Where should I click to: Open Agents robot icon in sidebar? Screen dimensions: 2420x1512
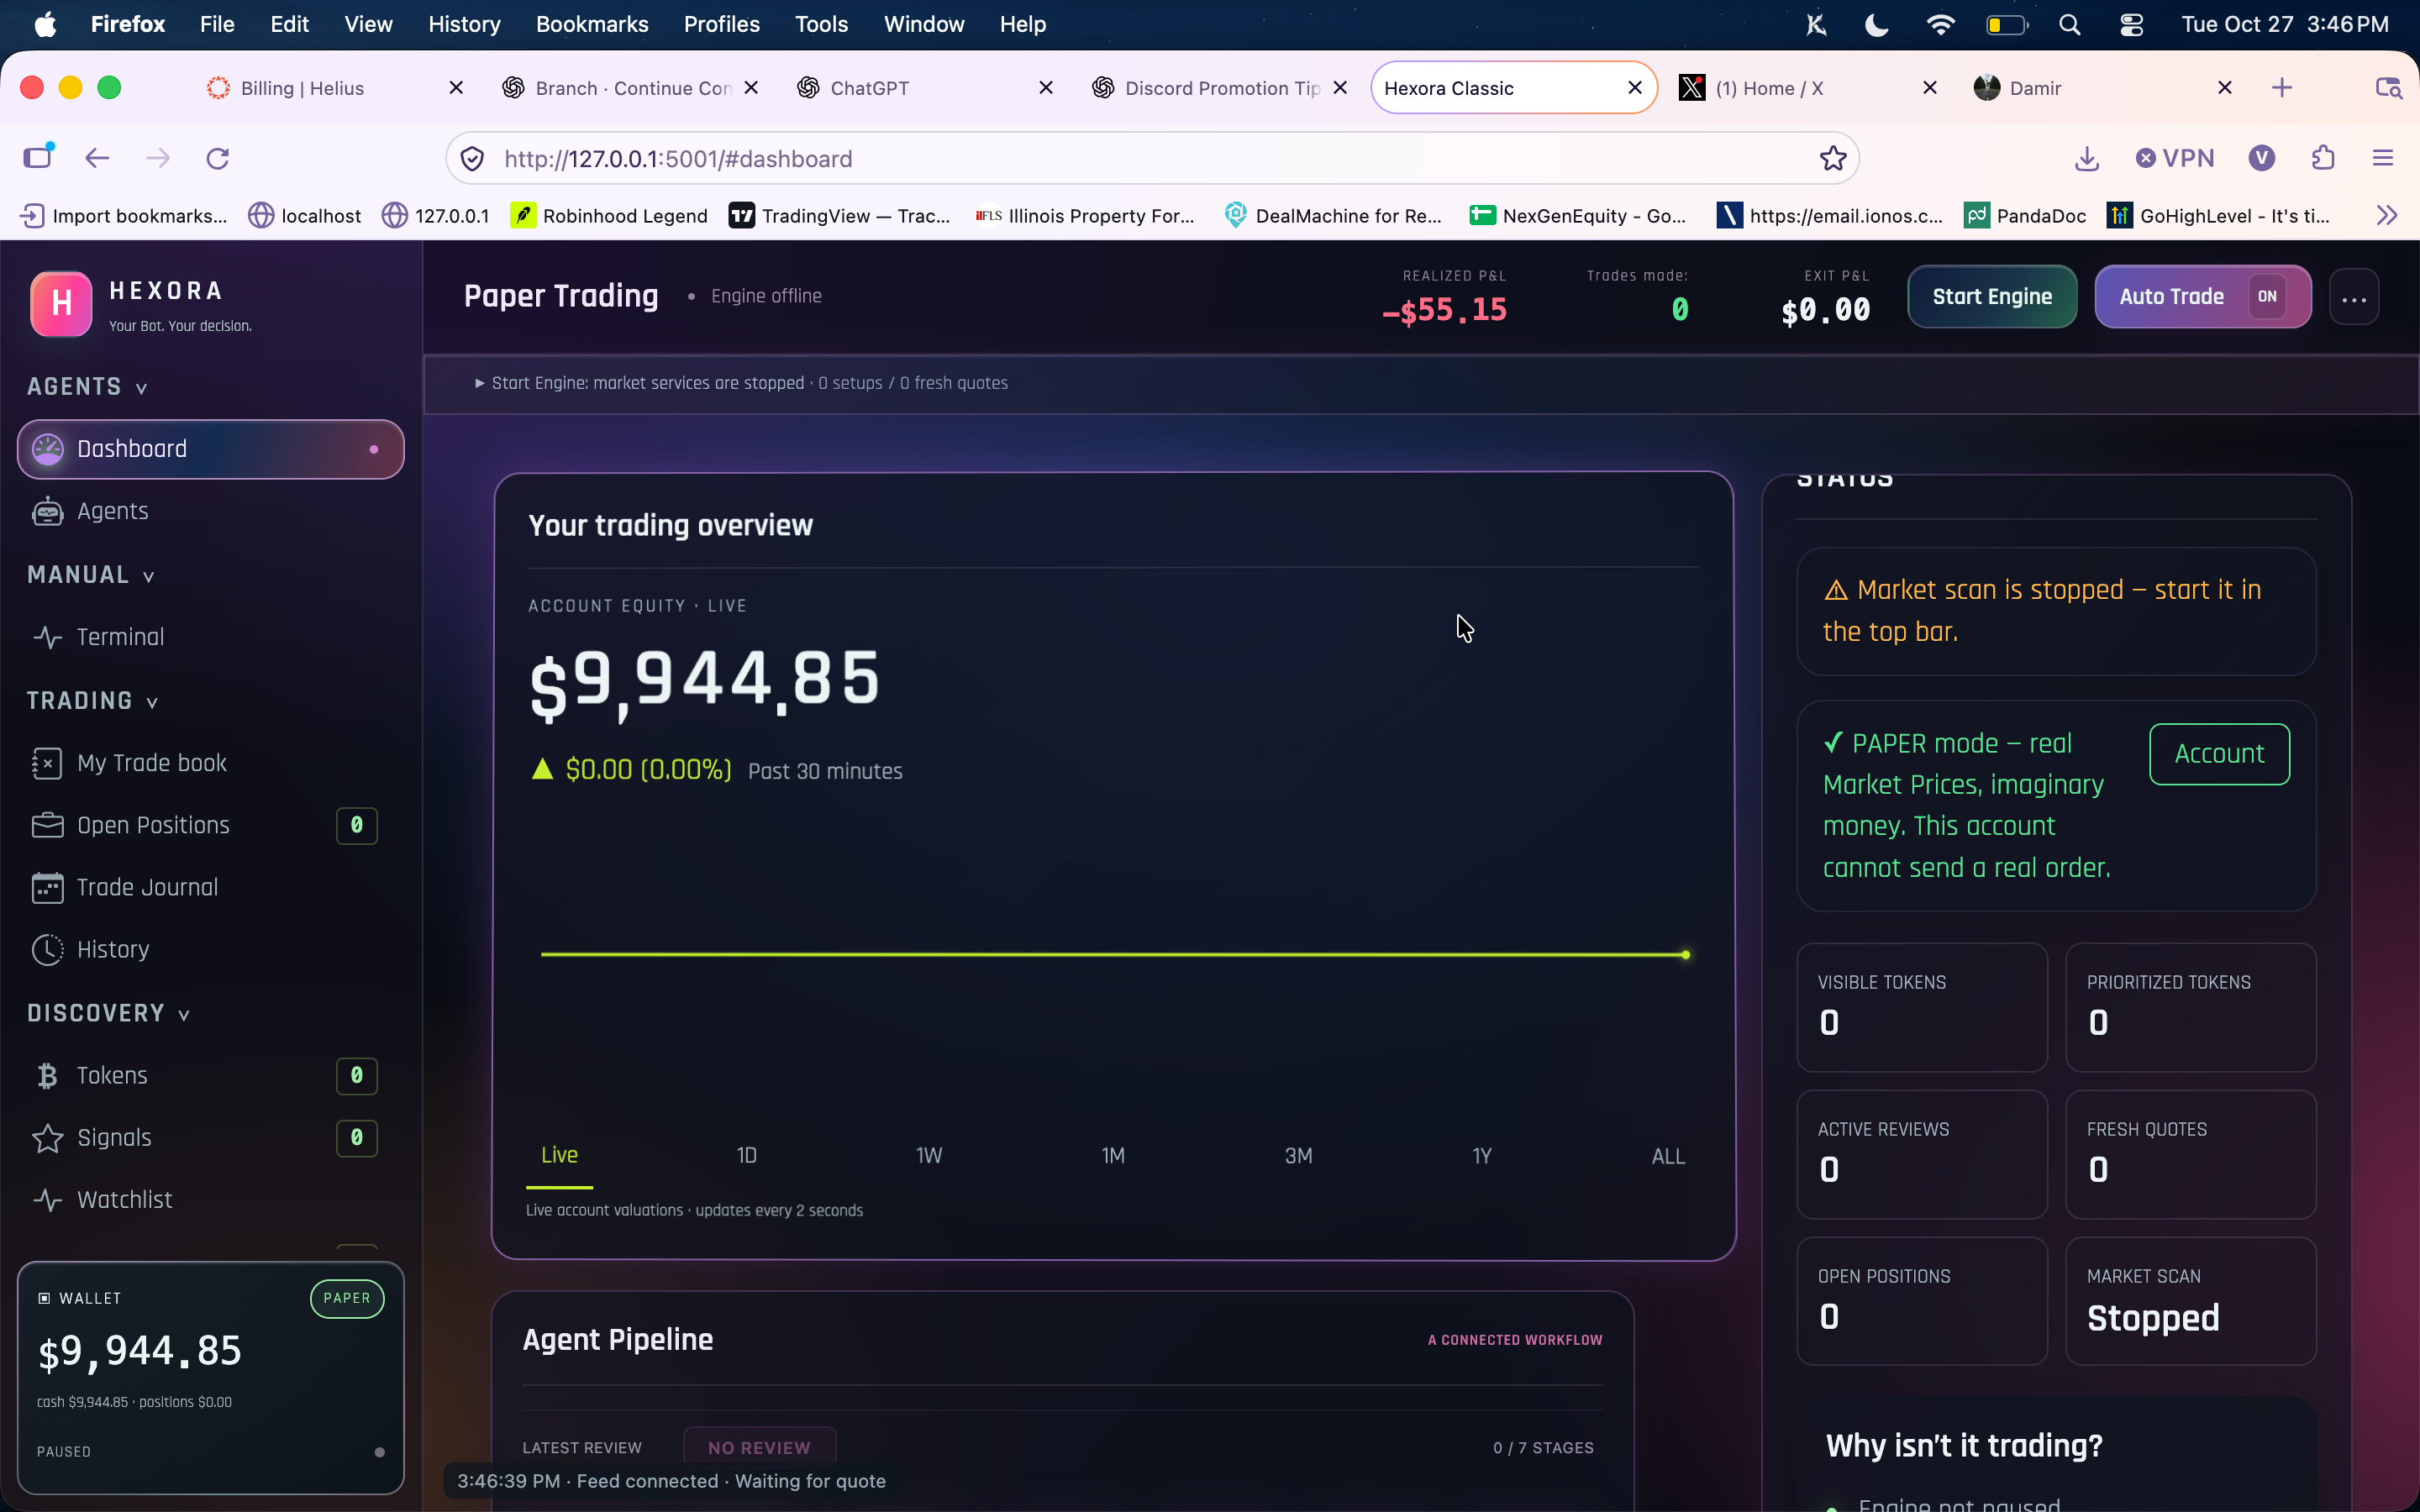point(47,511)
